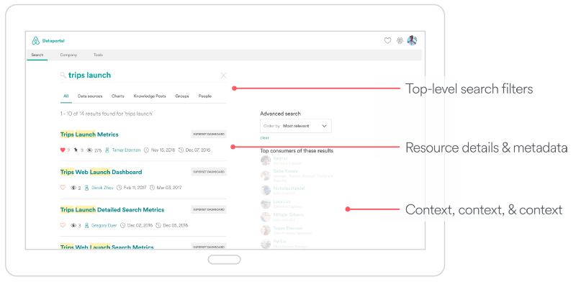Click the clear link under Advanced search
Image resolution: width=576 pixels, height=282 pixels.
(264, 137)
